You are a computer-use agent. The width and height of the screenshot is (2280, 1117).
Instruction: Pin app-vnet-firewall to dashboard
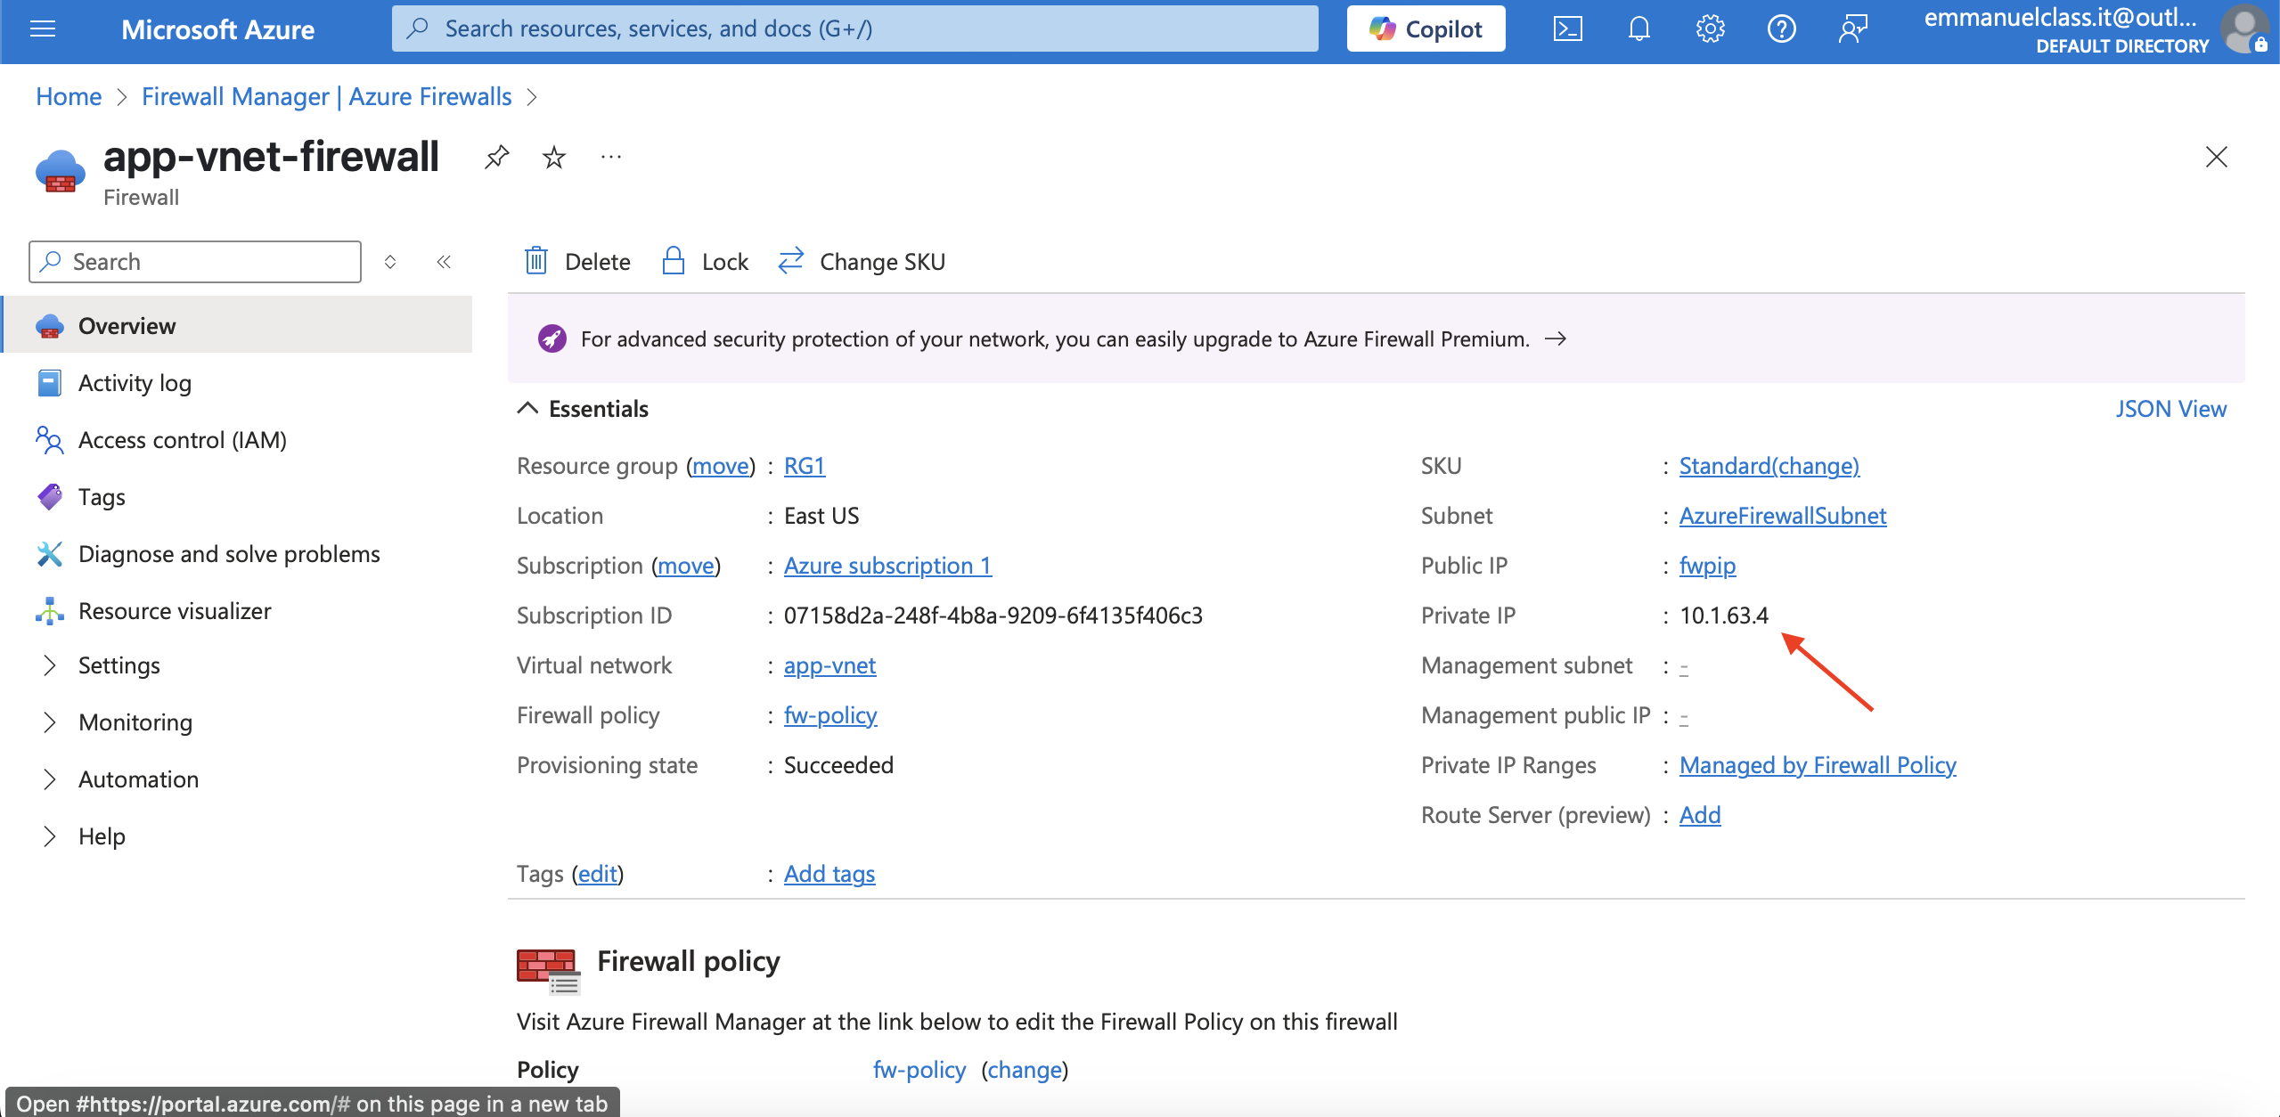497,158
